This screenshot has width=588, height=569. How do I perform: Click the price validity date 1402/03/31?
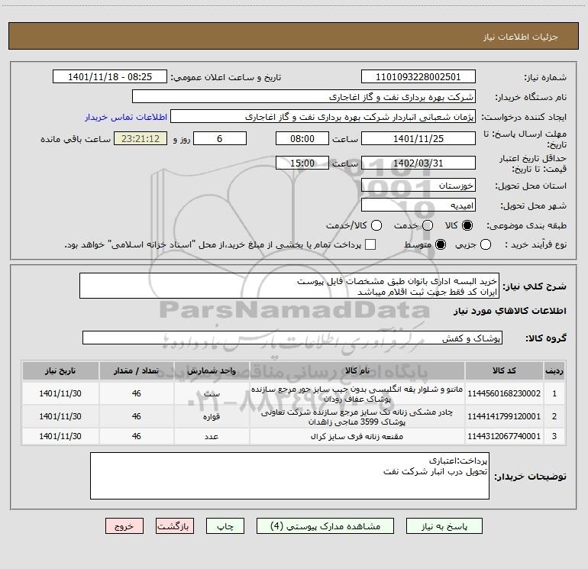tap(418, 163)
